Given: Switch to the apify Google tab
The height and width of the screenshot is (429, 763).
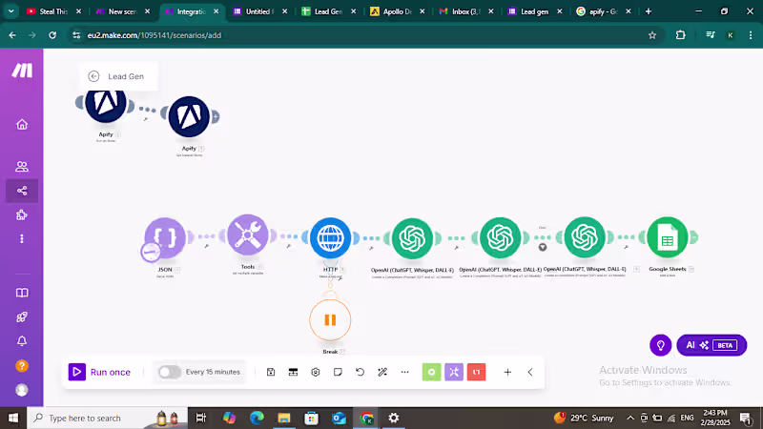Looking at the screenshot, I should [x=604, y=11].
